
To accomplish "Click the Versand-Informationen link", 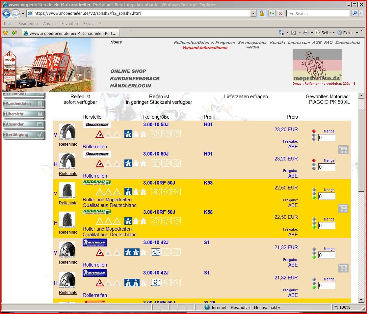I will point(205,48).
